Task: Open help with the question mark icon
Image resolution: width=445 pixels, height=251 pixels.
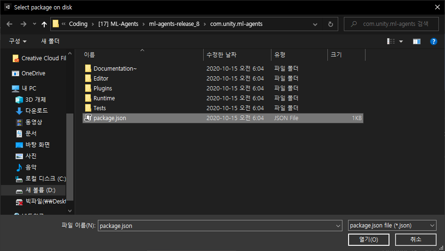Action: (433, 41)
